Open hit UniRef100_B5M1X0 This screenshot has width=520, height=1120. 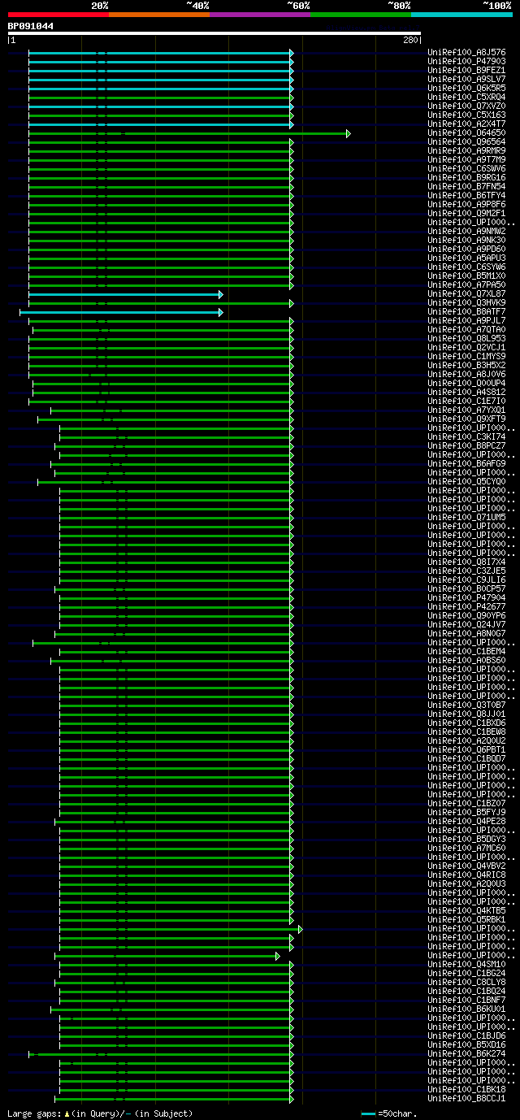pyautogui.click(x=466, y=276)
